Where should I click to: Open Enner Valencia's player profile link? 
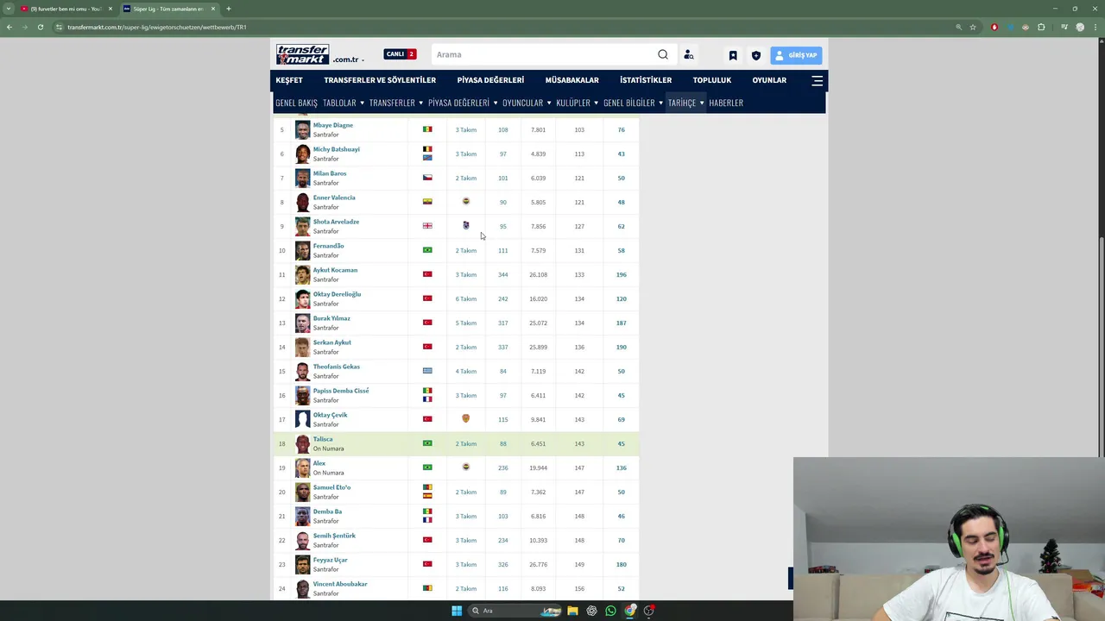[333, 198]
